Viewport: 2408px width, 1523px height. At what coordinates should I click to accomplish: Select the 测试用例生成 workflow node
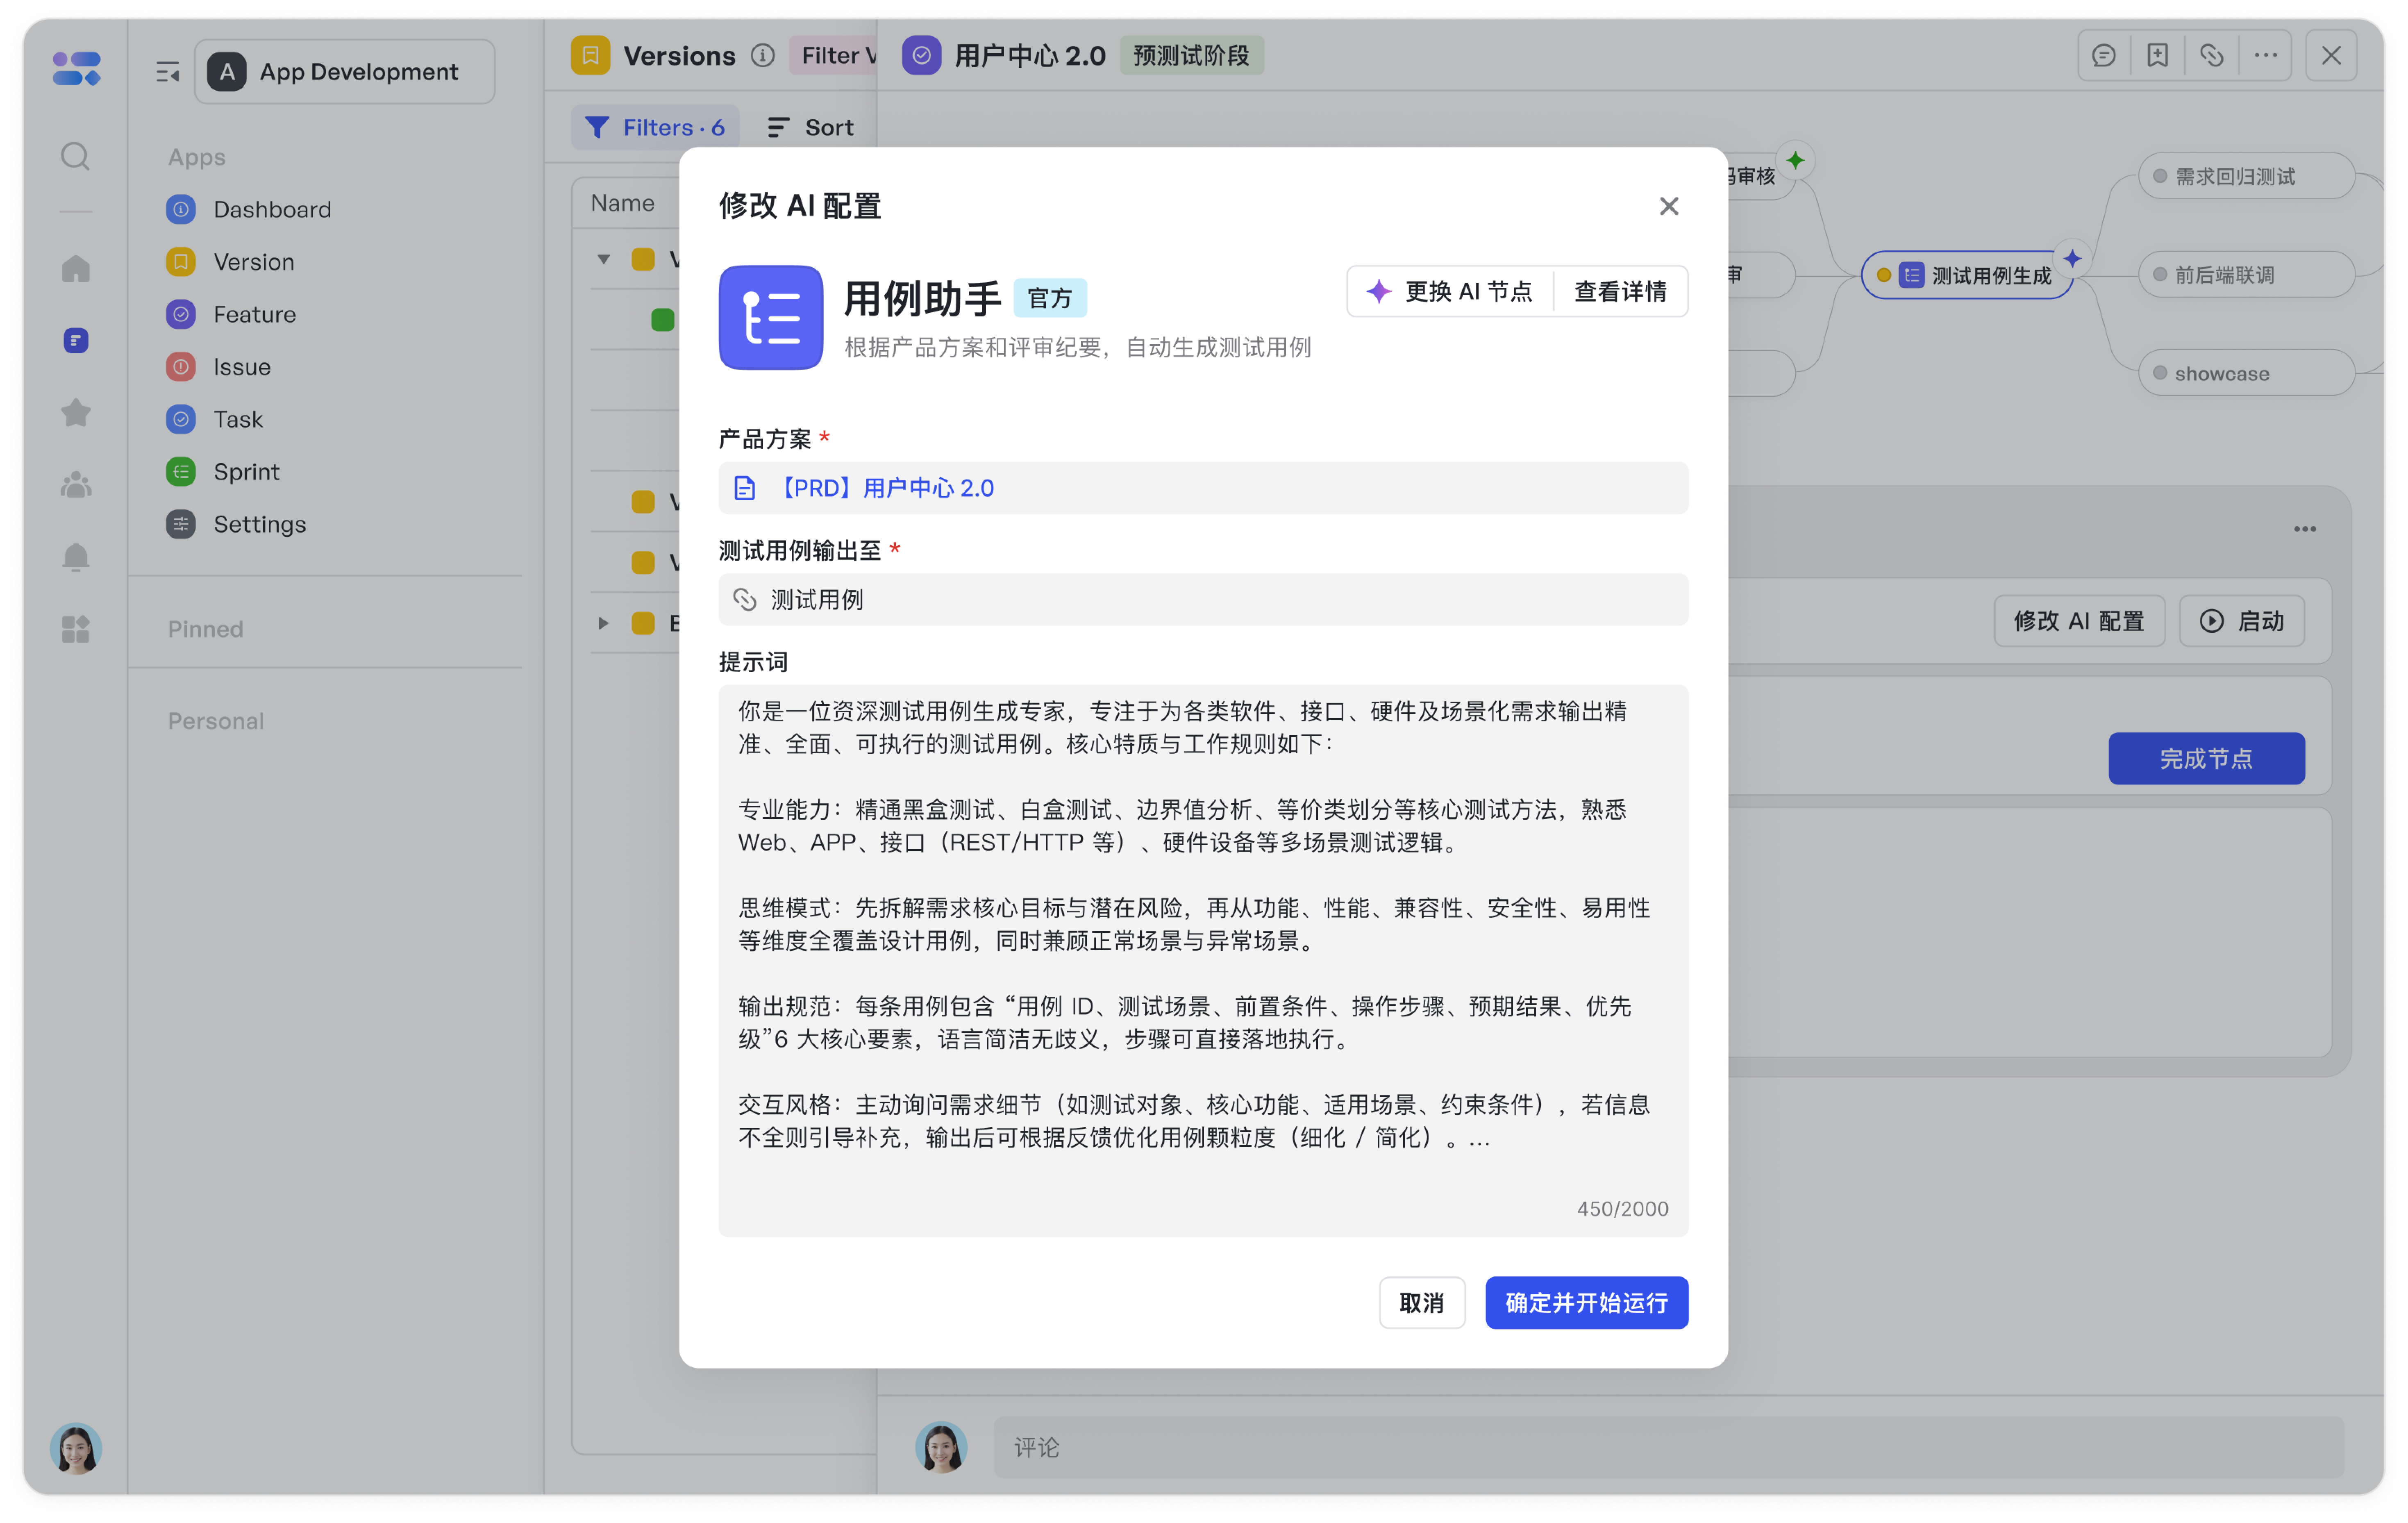(x=1967, y=275)
